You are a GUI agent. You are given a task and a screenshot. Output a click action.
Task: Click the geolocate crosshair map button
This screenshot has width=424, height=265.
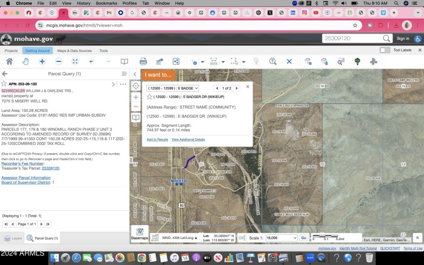pyautogui.click(x=136, y=86)
